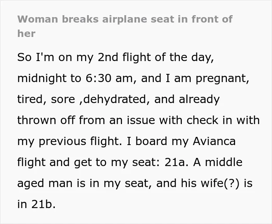Click the word "Avianca" in the paragraph
272x224 pixels.
[x=214, y=141]
